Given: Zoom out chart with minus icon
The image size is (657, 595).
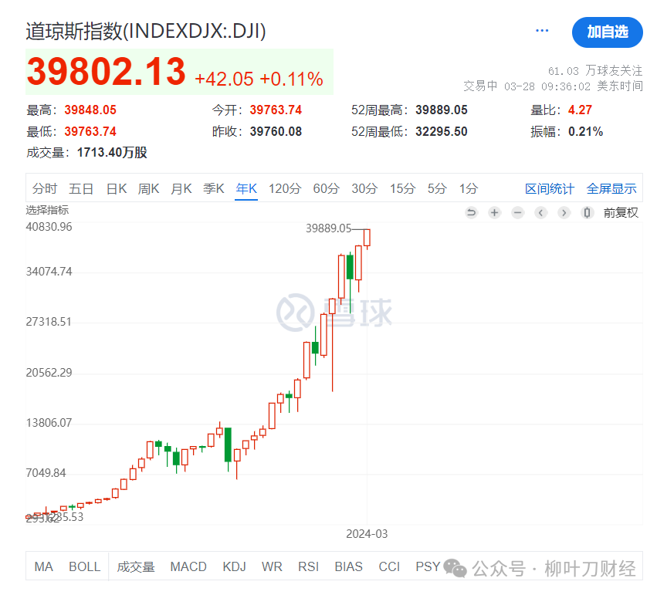Looking at the screenshot, I should point(518,213).
